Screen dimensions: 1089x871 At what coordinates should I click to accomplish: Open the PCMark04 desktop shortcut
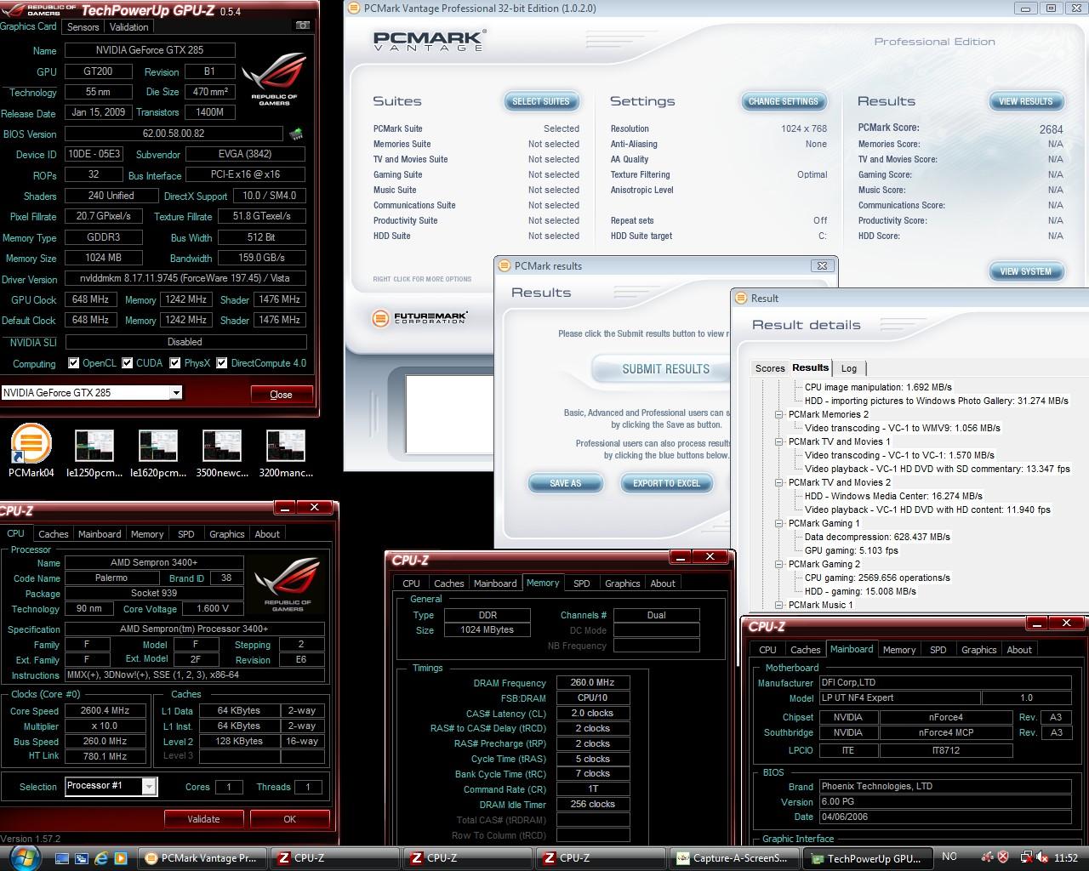click(x=31, y=451)
